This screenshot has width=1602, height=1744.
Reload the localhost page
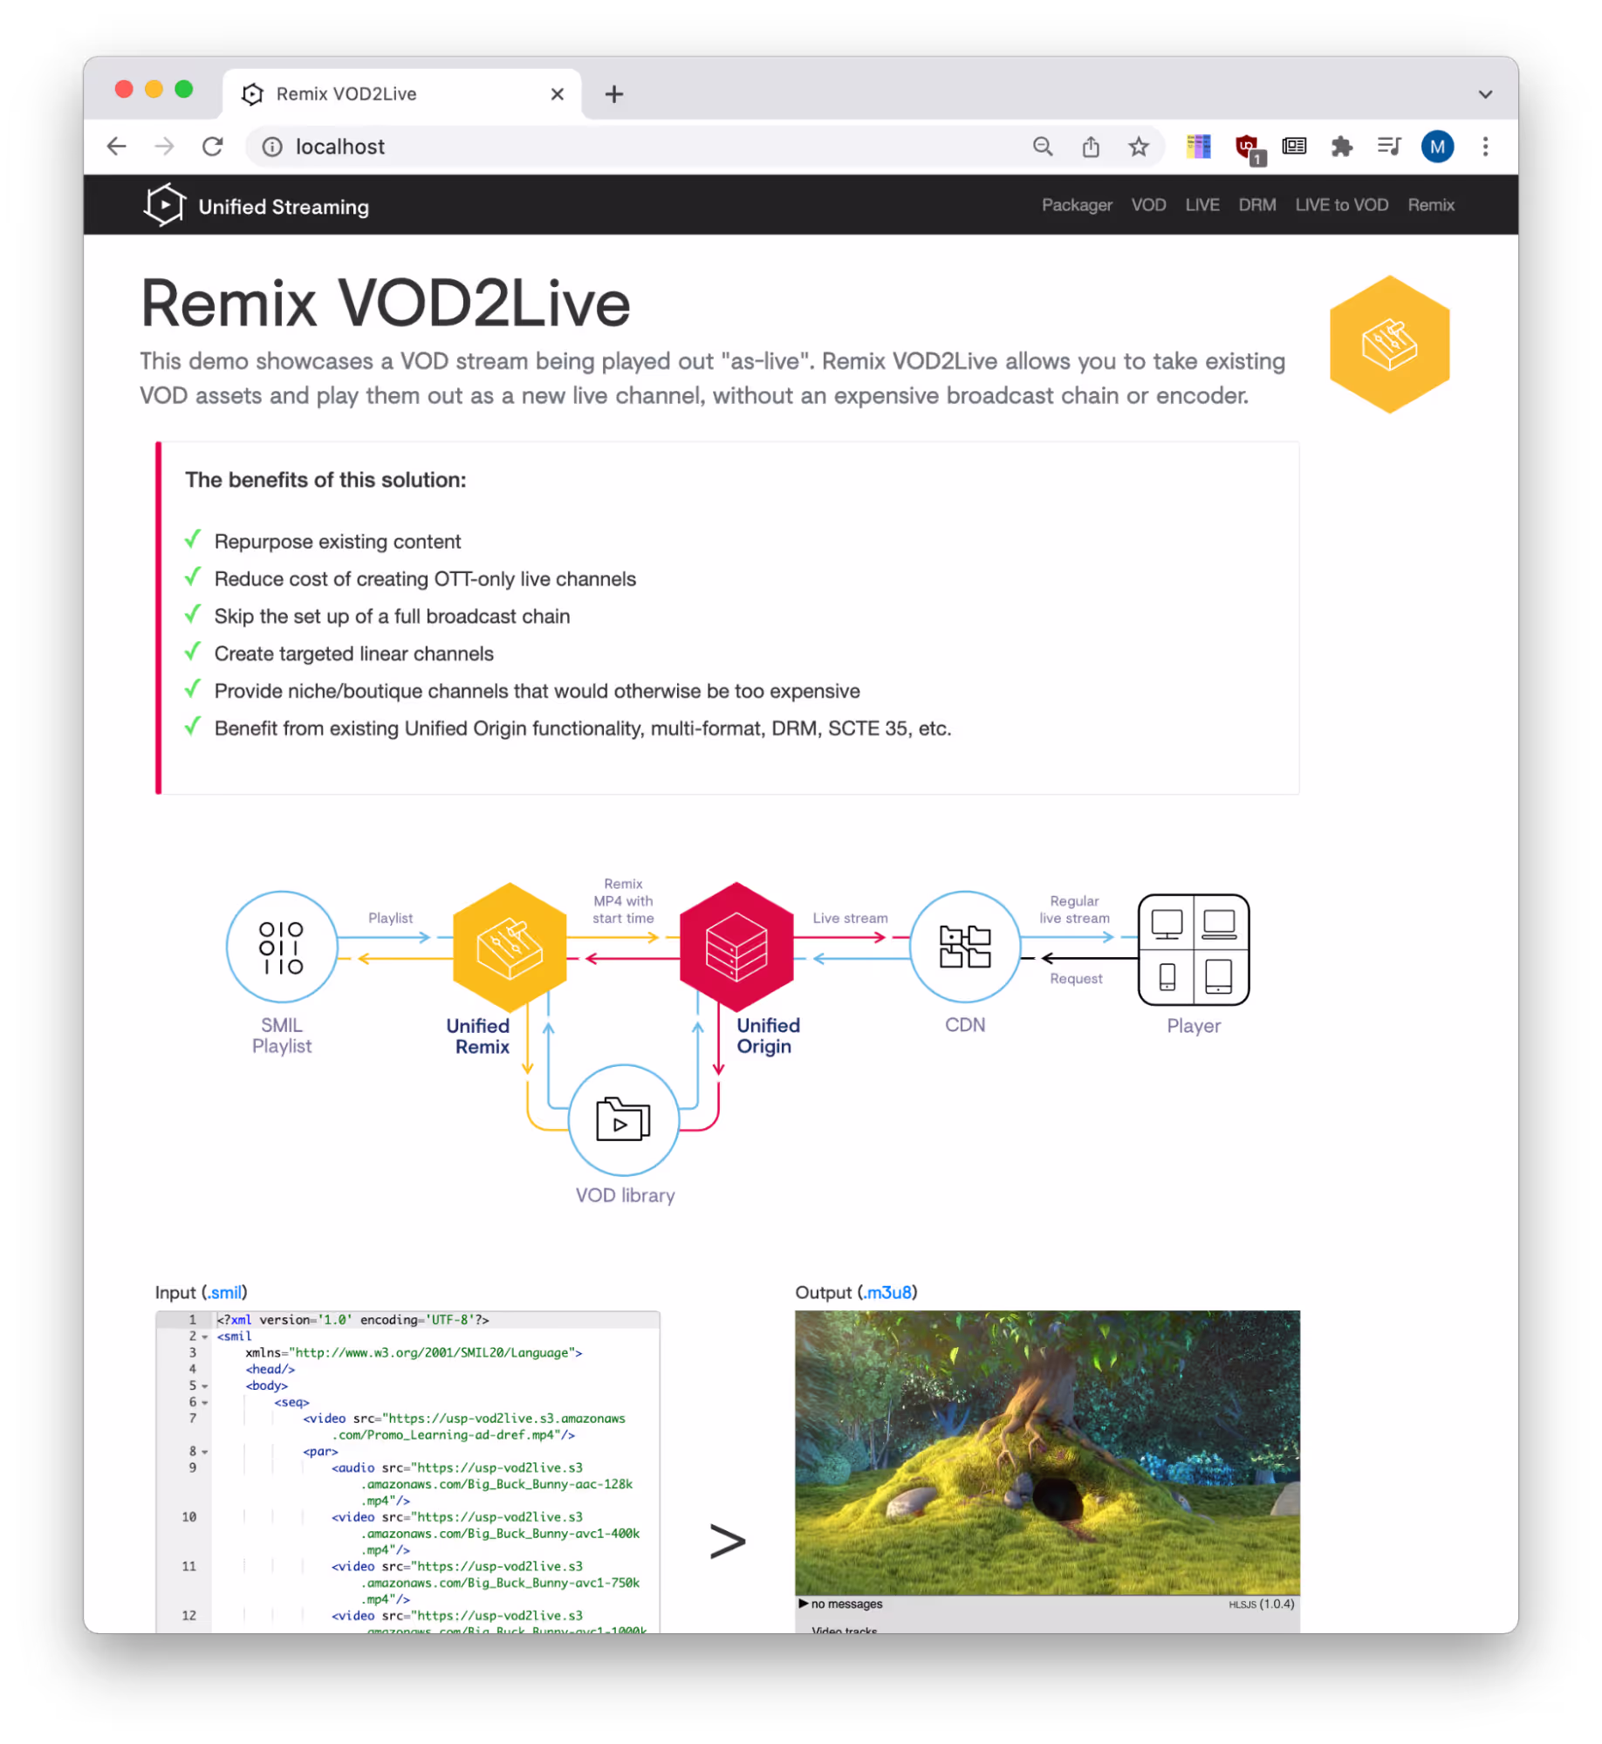[x=212, y=146]
